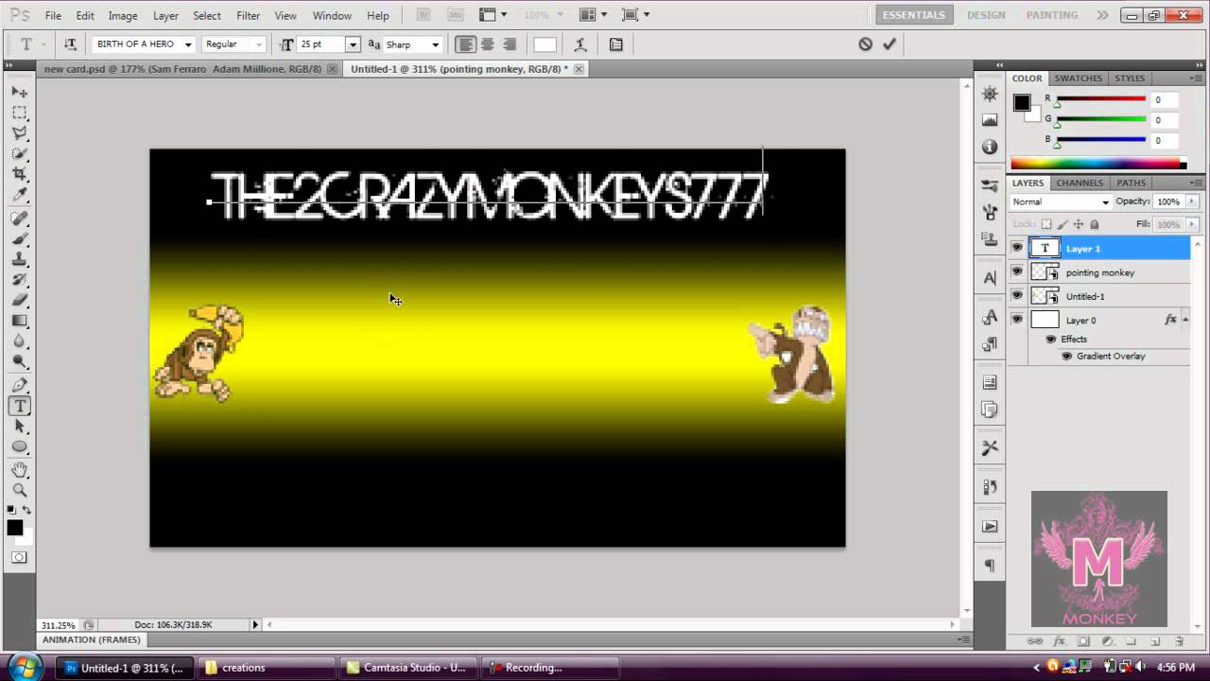
Task: Select the Brush tool
Action: [19, 239]
